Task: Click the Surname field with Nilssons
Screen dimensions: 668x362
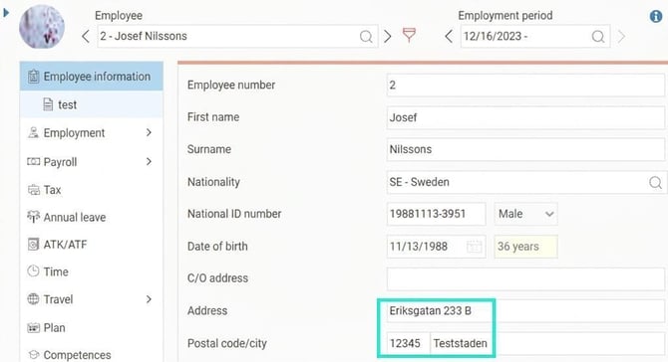Action: click(x=525, y=149)
